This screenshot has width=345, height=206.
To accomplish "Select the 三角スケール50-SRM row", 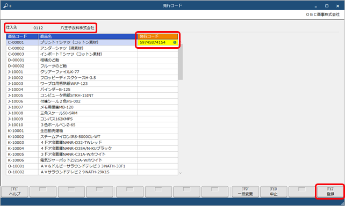I will [92, 113].
